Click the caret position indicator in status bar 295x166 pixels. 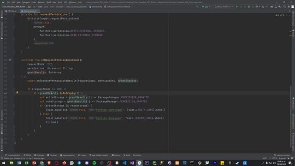tap(265, 159)
